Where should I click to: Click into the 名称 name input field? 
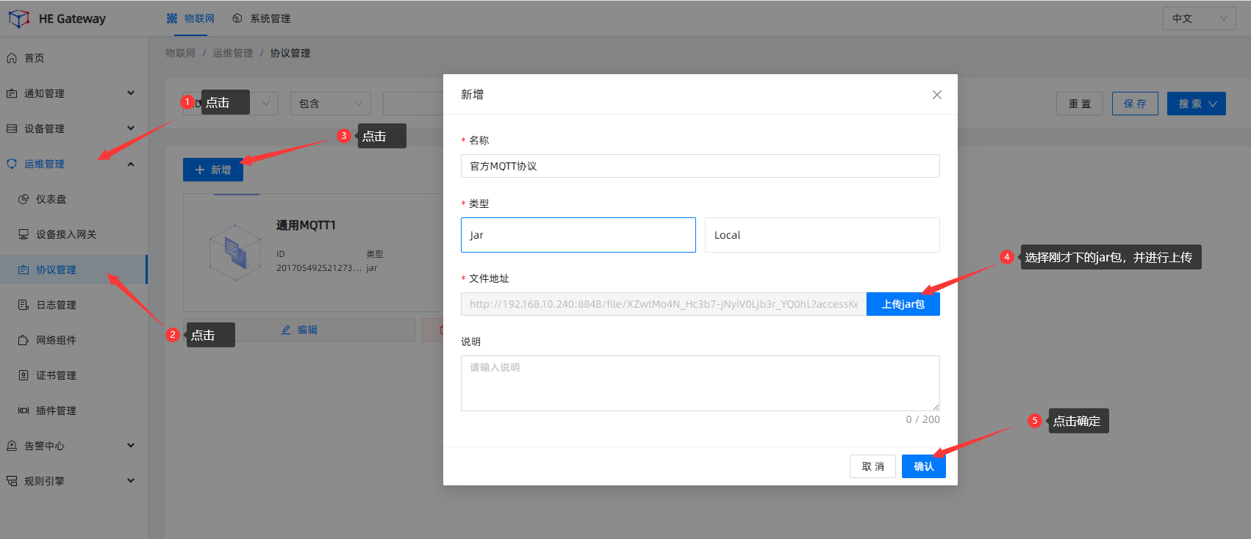700,166
